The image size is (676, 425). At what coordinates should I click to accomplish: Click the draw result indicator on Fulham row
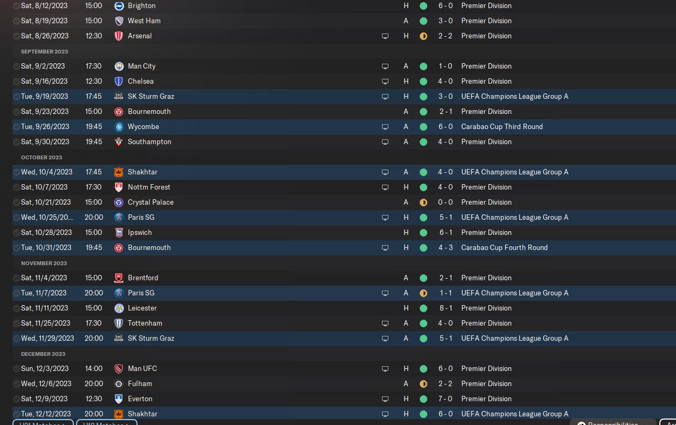click(x=424, y=384)
